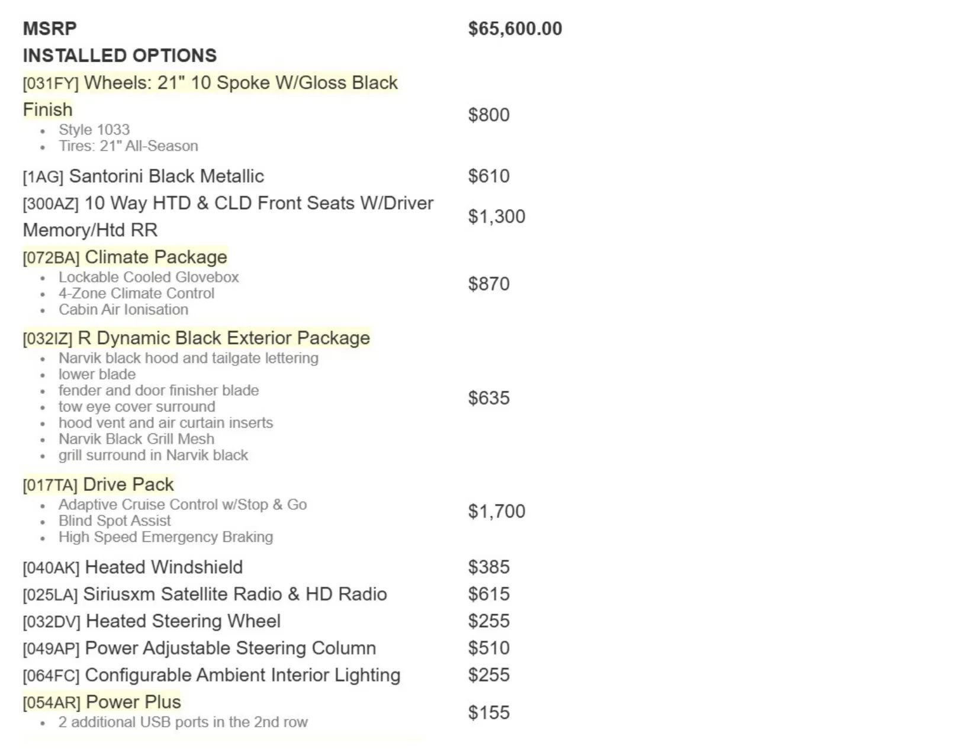Image resolution: width=977 pixels, height=755 pixels.
Task: Click Power Adjustable Steering Column option
Action: point(200,648)
